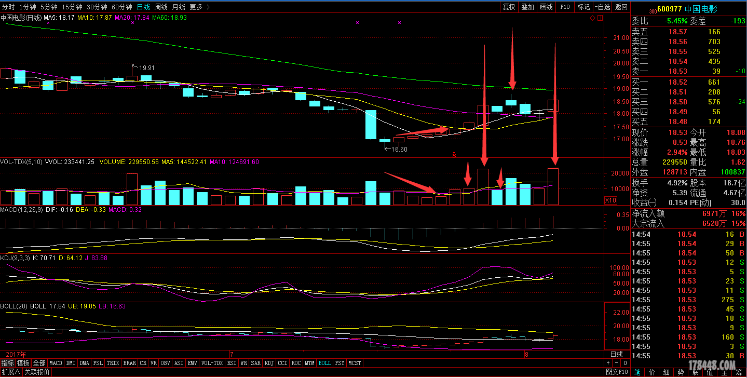Remove stock via -自选 button
Image resolution: width=747 pixels, height=378 pixels.
[602, 7]
